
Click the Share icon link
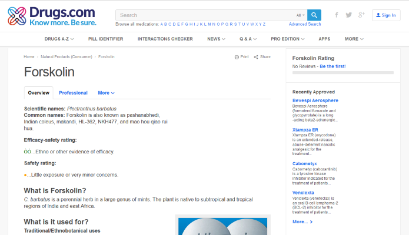pos(262,57)
